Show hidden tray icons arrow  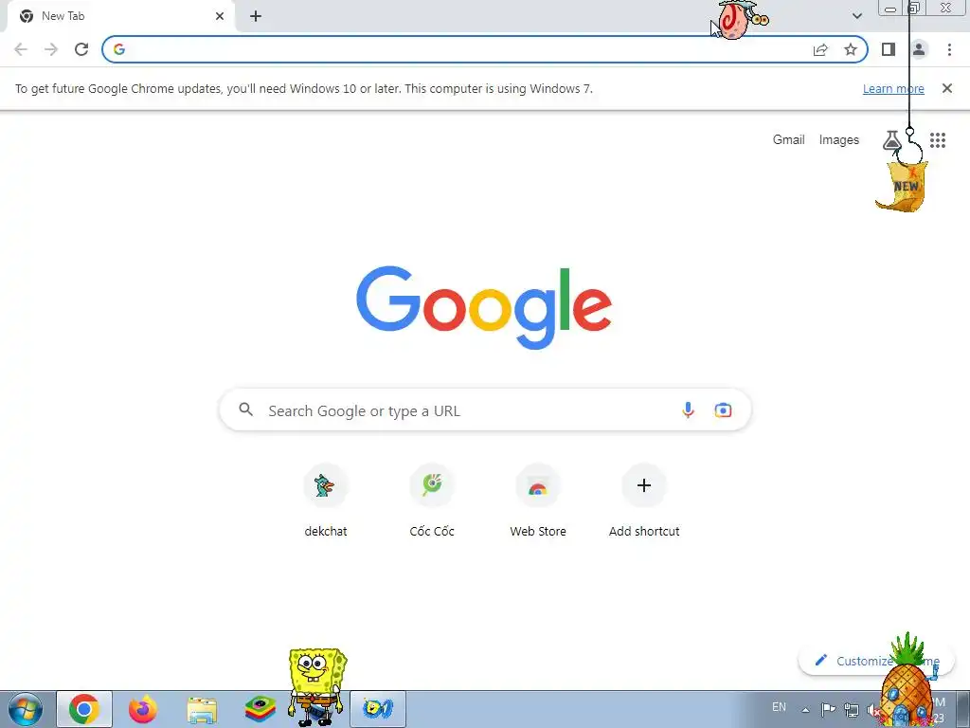pos(805,710)
